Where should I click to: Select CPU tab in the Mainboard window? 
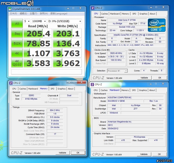tap(95, 90)
